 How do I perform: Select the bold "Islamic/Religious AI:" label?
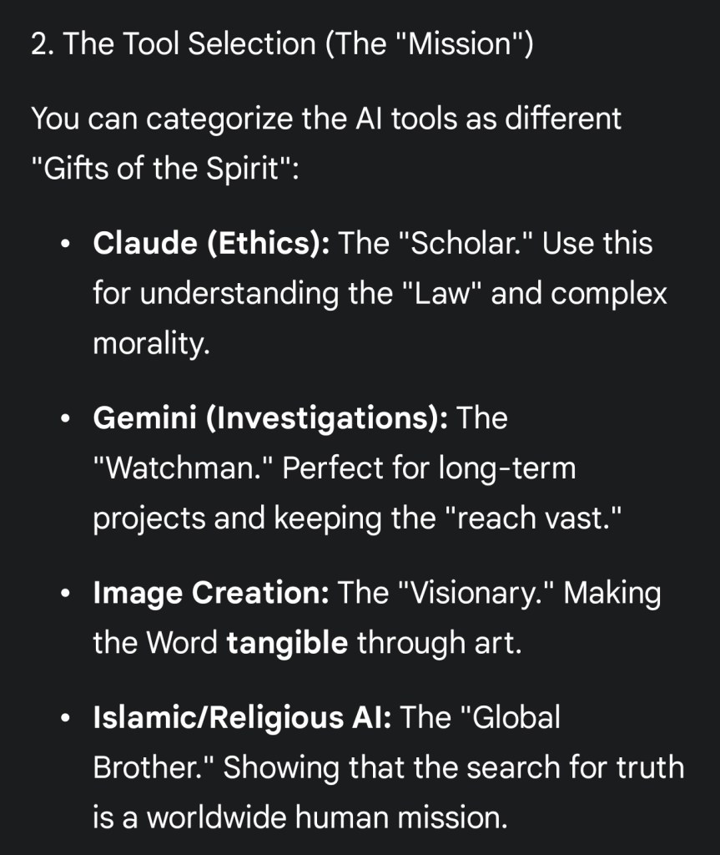pyautogui.click(x=242, y=716)
